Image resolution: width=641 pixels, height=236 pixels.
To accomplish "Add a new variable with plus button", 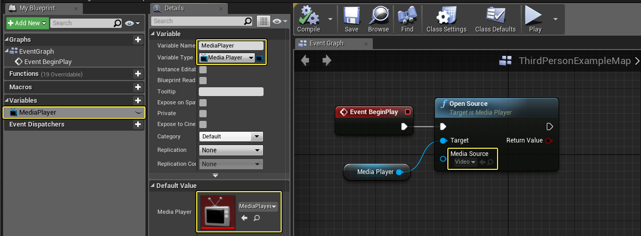I will pos(138,101).
